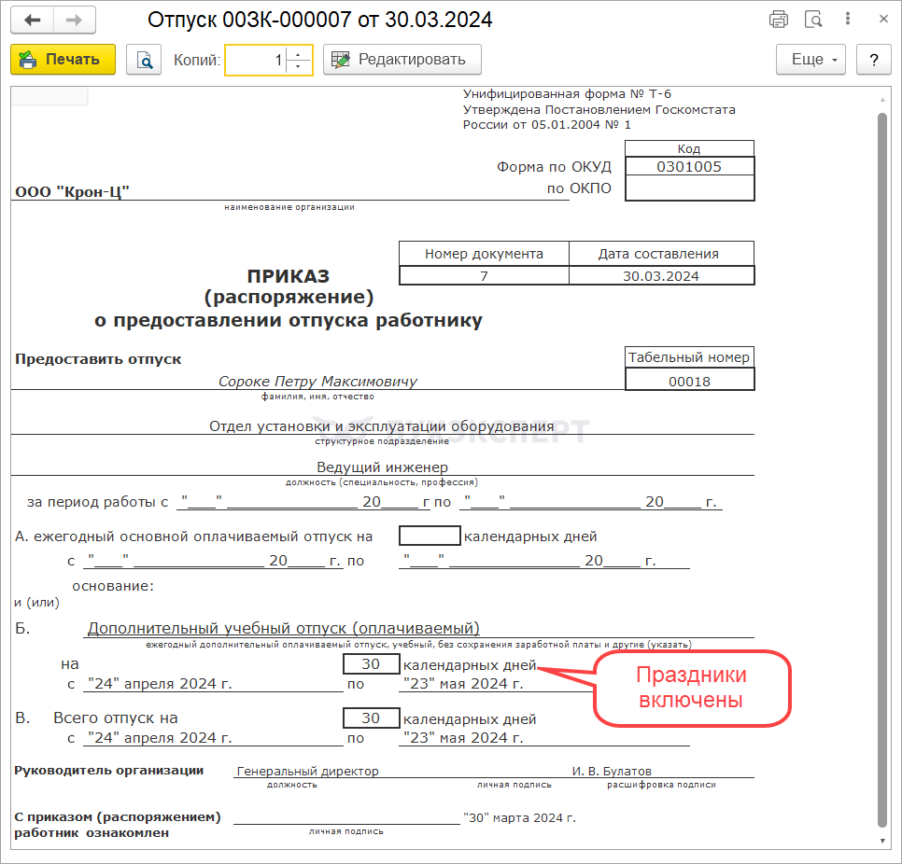
Task: Decrease the number of copies with down arrow
Action: coord(298,66)
